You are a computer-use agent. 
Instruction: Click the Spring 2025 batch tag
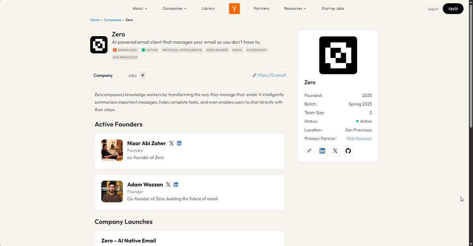pos(125,50)
